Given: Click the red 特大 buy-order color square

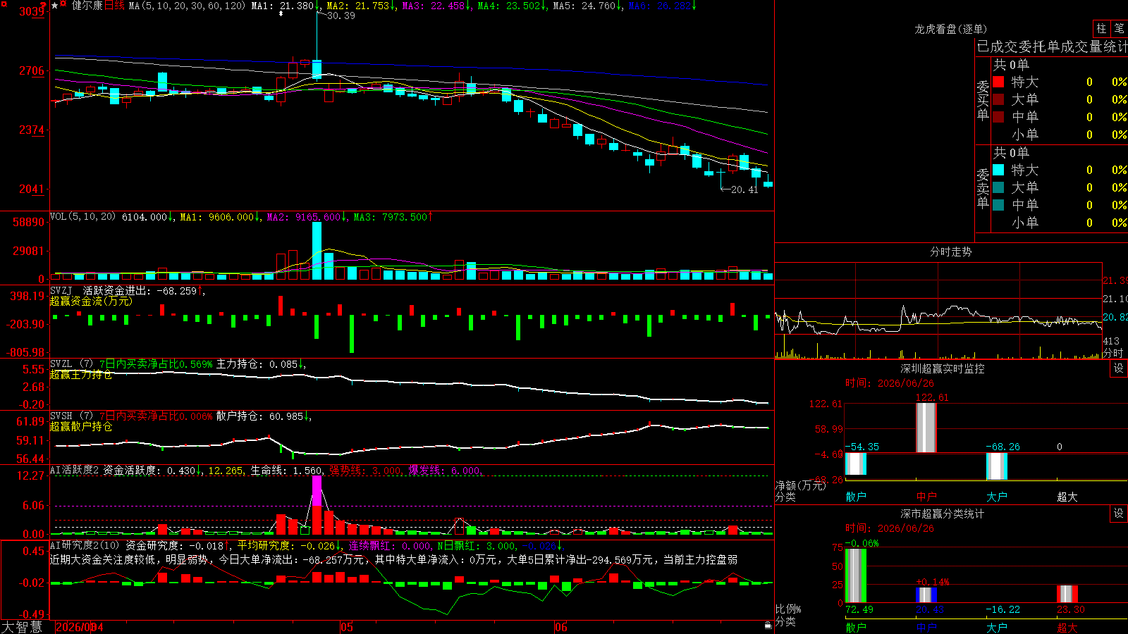Looking at the screenshot, I should click(x=998, y=82).
